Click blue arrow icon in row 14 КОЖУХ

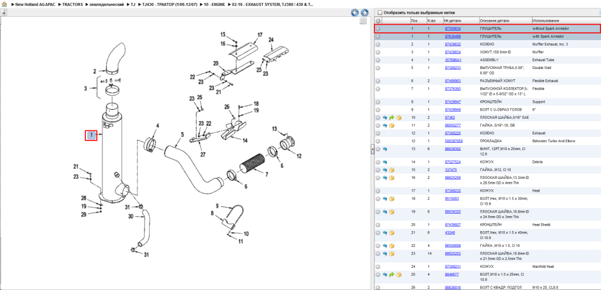[385, 162]
